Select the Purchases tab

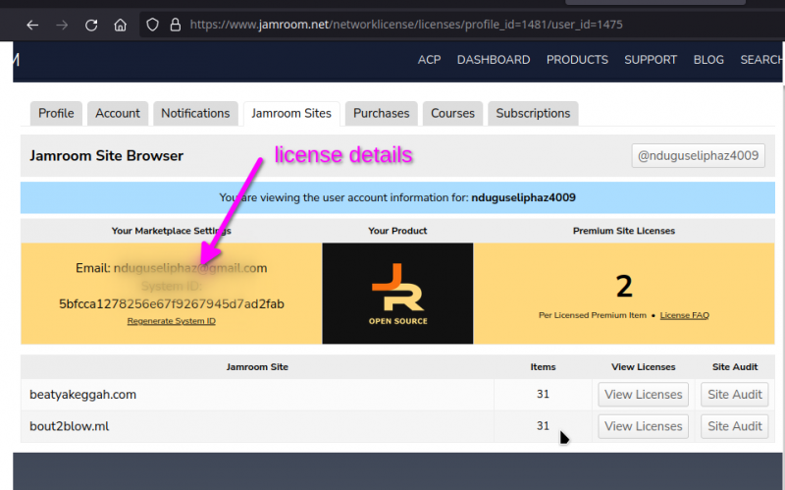[x=381, y=113]
